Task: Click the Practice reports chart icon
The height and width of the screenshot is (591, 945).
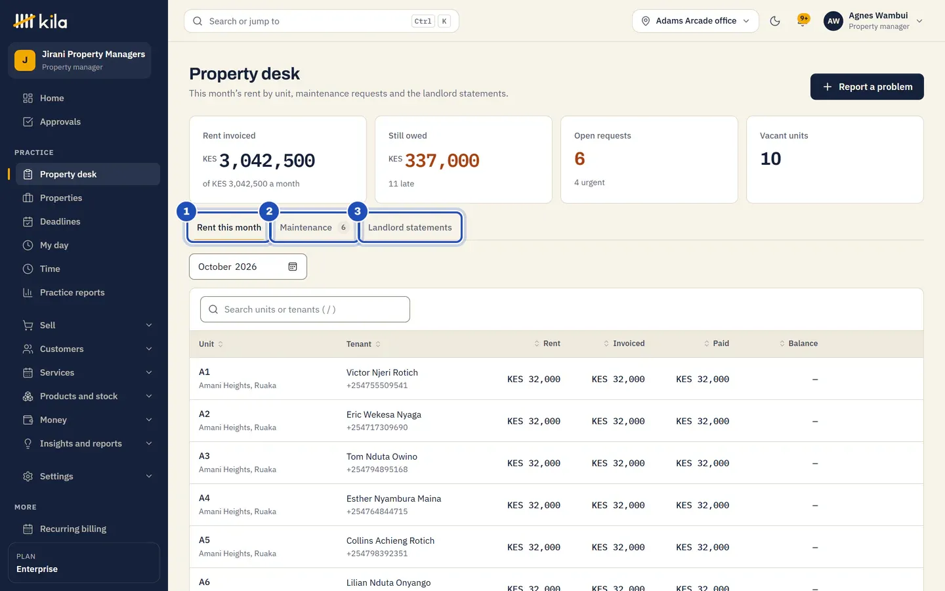Action: [x=28, y=292]
